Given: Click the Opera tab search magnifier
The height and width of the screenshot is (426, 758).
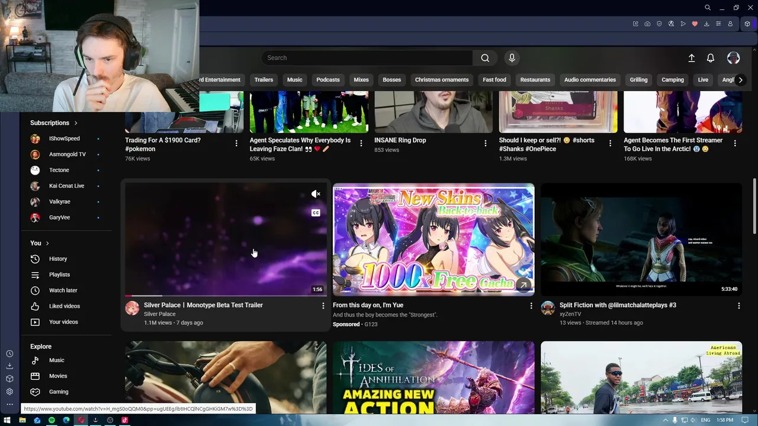Looking at the screenshot, I should pos(708,8).
